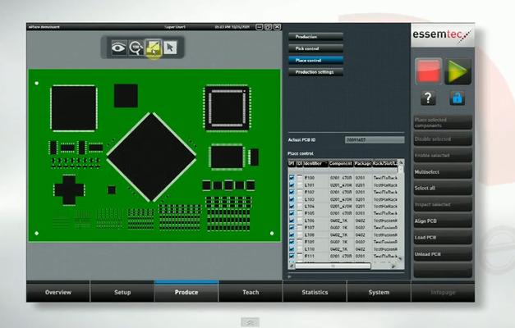Toggle the checkbox for row L106
This screenshot has height=328, width=515.
[292, 221]
